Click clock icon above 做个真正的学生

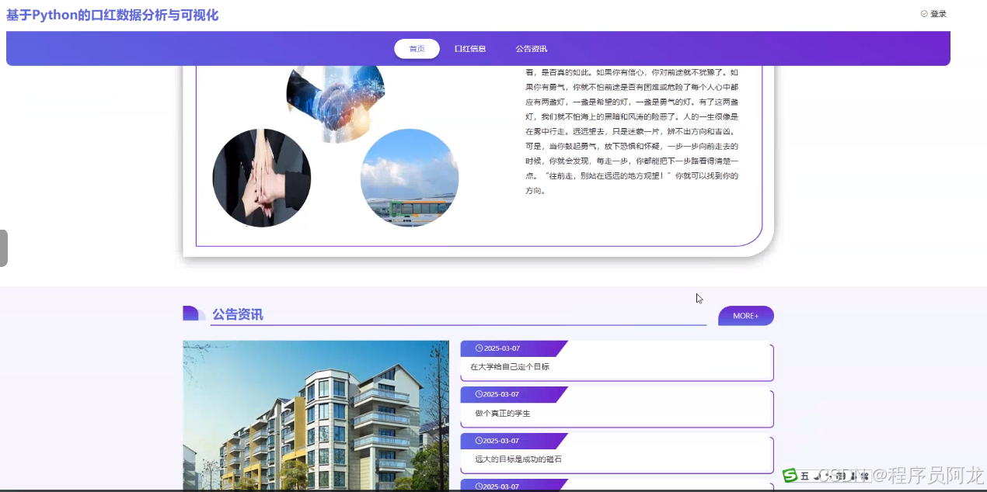[x=479, y=394]
